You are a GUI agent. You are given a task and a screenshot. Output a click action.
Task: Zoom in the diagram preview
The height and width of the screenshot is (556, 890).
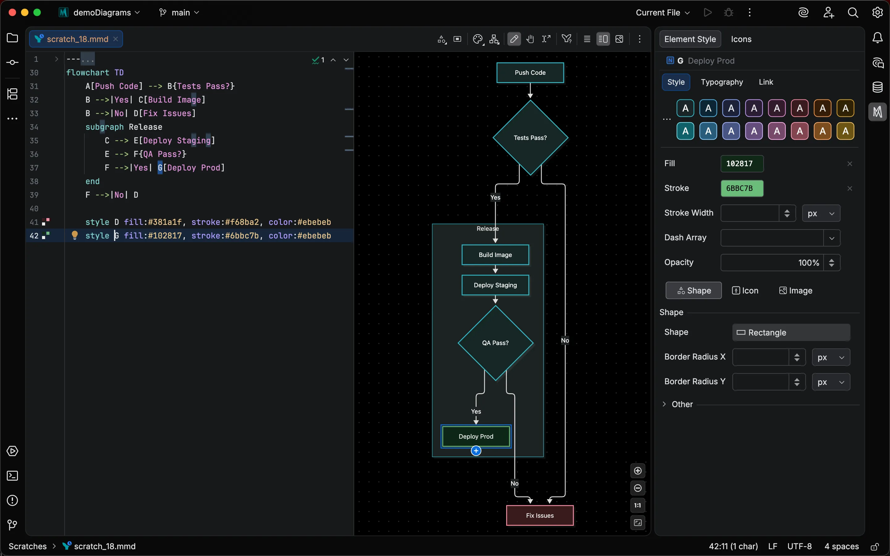click(x=638, y=471)
